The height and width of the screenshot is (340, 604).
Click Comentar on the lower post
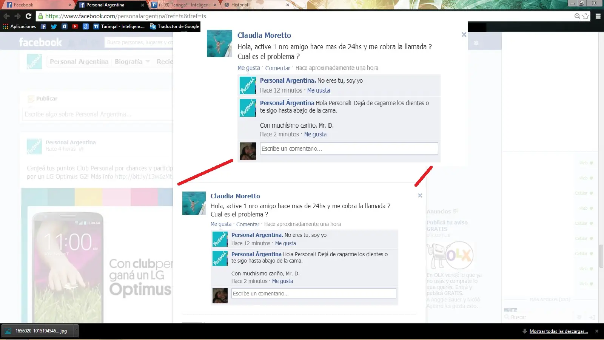(x=248, y=224)
